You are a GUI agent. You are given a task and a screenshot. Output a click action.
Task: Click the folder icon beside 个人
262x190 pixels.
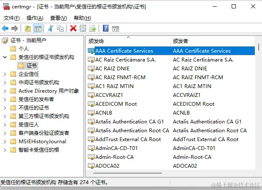[x=13, y=49]
